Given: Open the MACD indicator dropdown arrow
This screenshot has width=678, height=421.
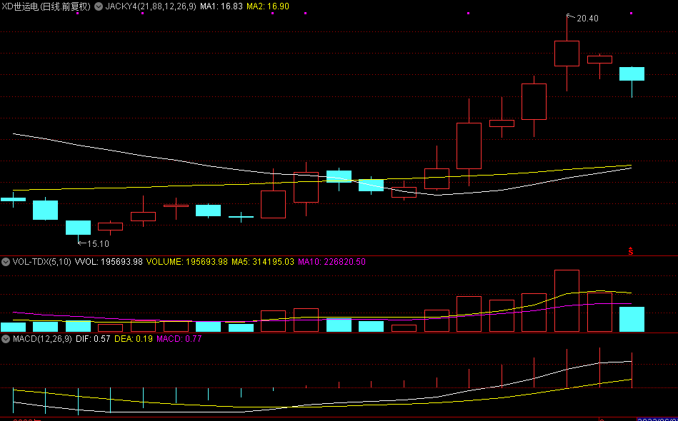Looking at the screenshot, I should click(6, 339).
